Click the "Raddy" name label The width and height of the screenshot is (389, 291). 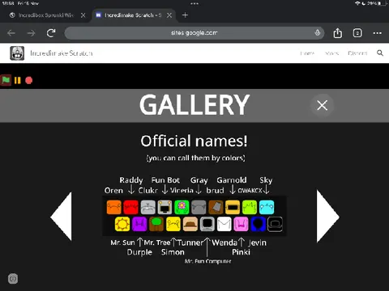pyautogui.click(x=131, y=180)
